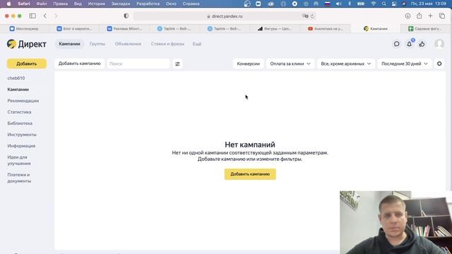The height and width of the screenshot is (254, 452).
Task: Open the История menu
Action: pos(97,4)
